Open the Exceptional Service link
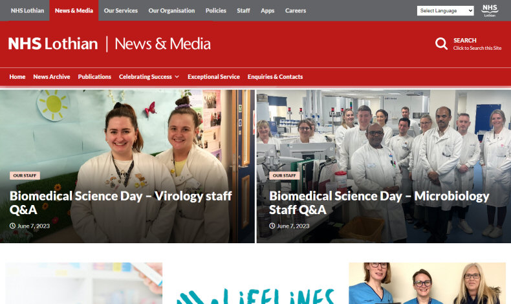Screen dimensions: 511x304 tap(213, 77)
